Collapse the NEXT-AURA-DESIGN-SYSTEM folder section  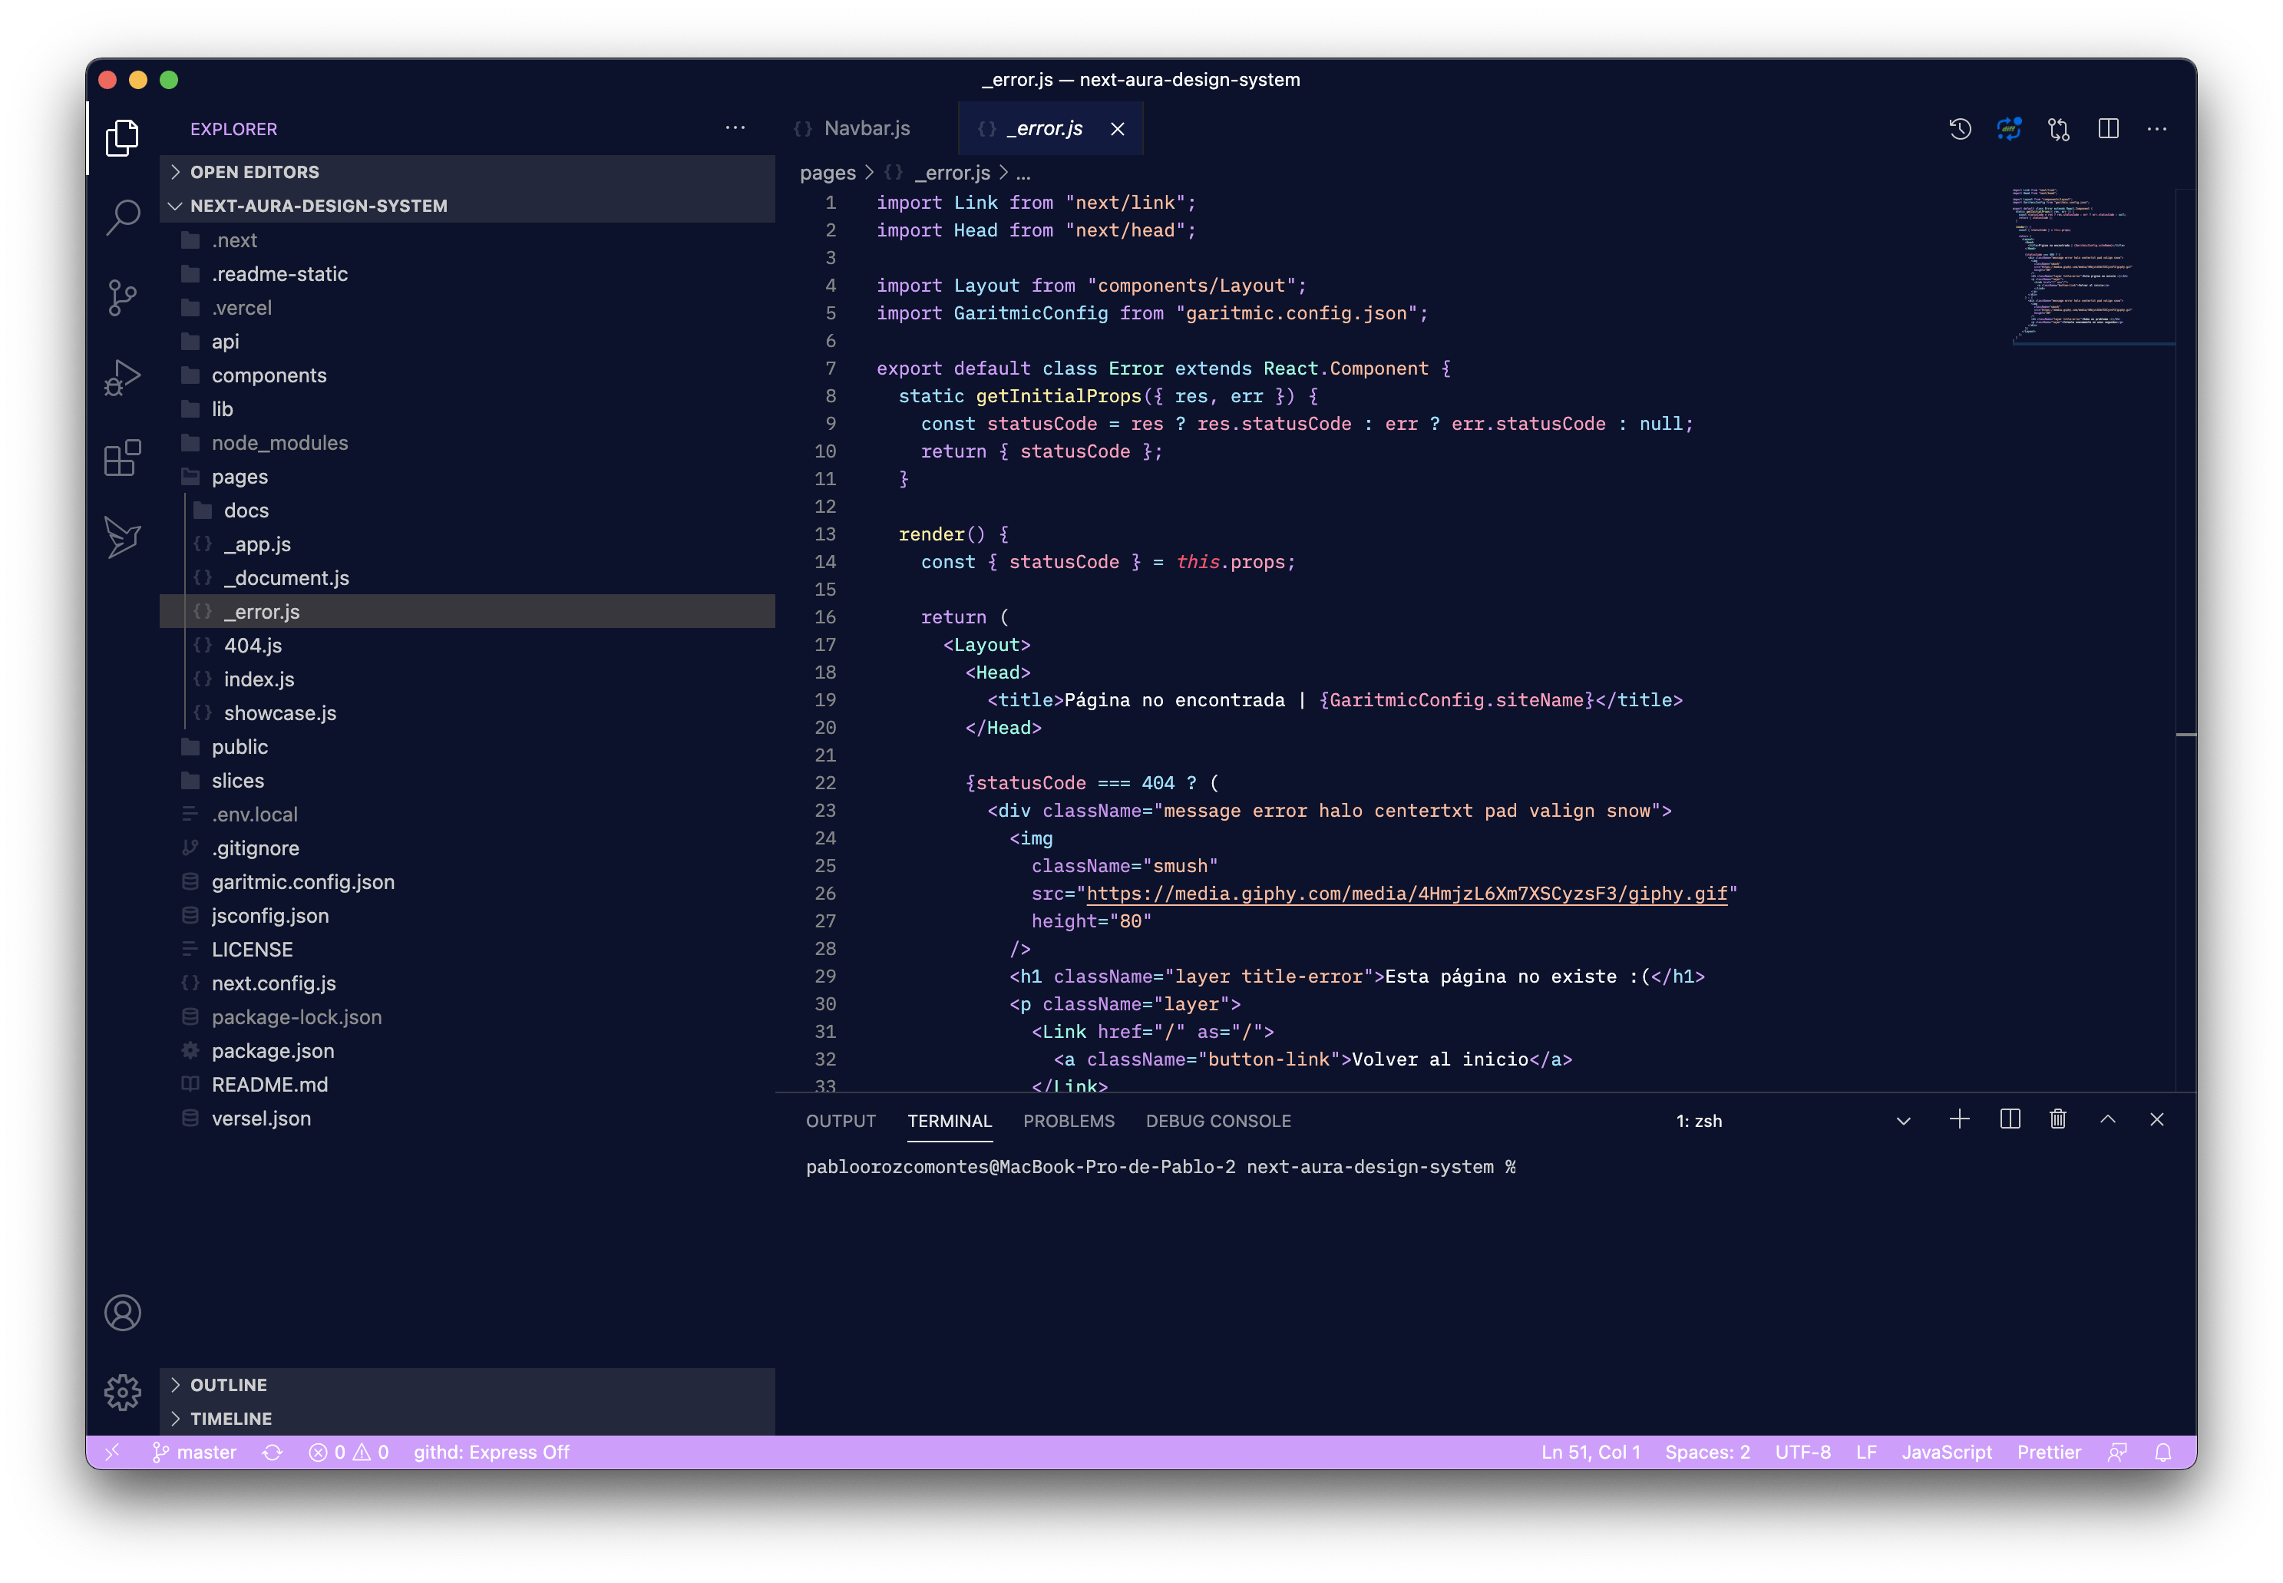(x=467, y=205)
